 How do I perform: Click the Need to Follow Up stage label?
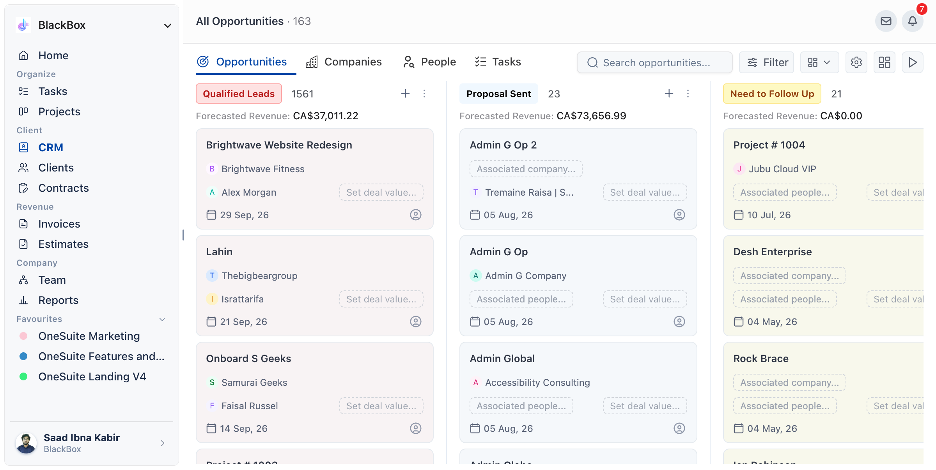772,94
